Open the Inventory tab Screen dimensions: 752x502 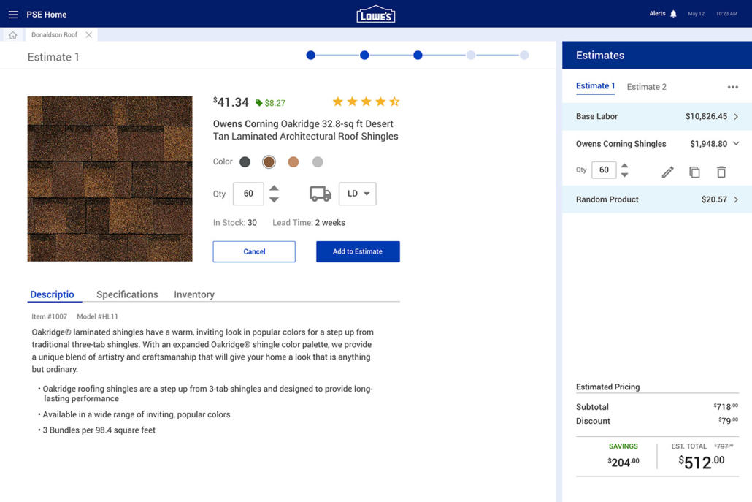[x=194, y=294]
